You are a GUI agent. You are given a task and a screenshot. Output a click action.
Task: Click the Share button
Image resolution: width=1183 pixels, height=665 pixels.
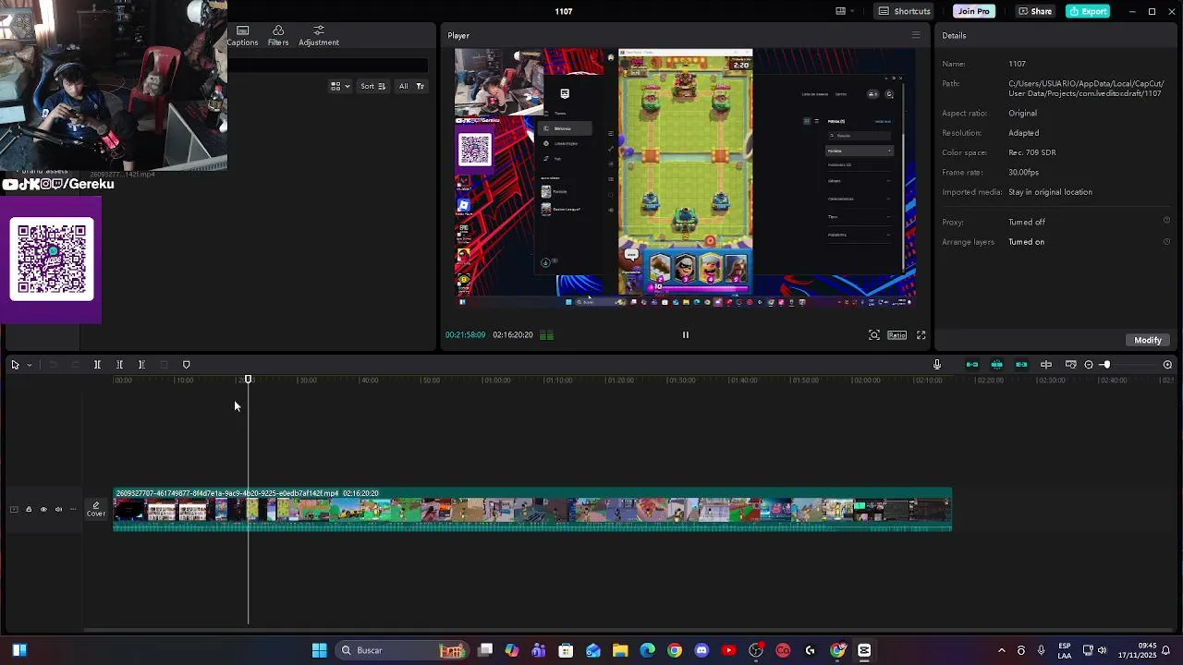pyautogui.click(x=1034, y=11)
